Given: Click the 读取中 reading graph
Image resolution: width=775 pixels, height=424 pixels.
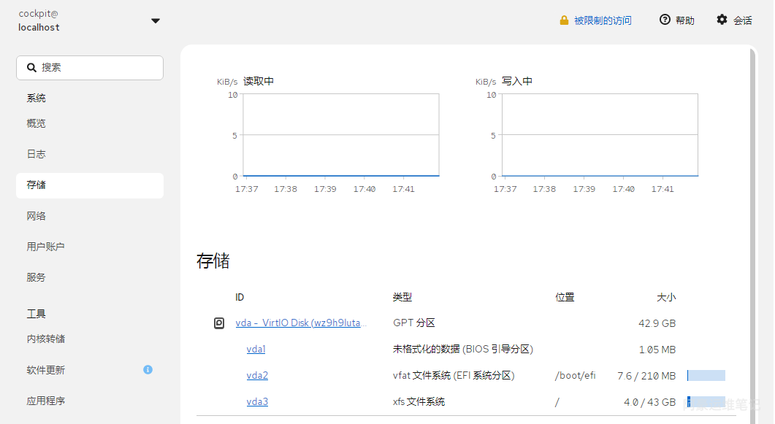Looking at the screenshot, I should click(x=341, y=135).
